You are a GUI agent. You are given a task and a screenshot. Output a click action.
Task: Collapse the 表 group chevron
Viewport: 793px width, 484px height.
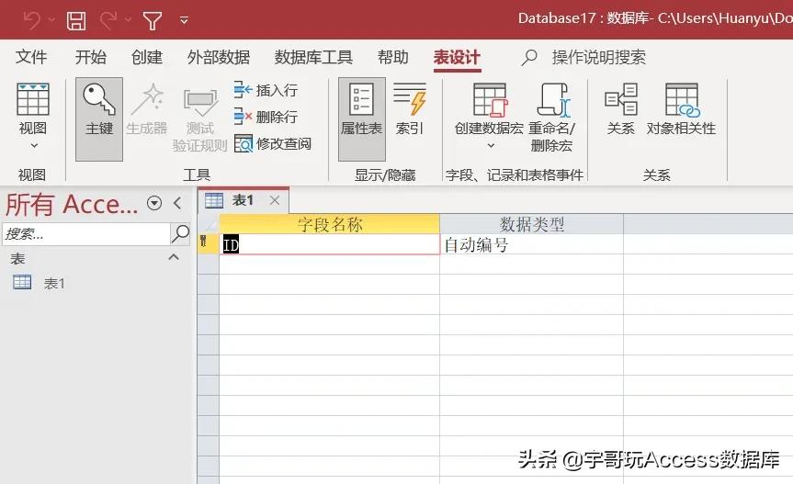click(174, 257)
